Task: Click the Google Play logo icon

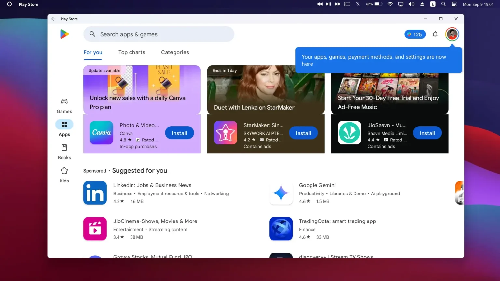Action: pyautogui.click(x=64, y=34)
